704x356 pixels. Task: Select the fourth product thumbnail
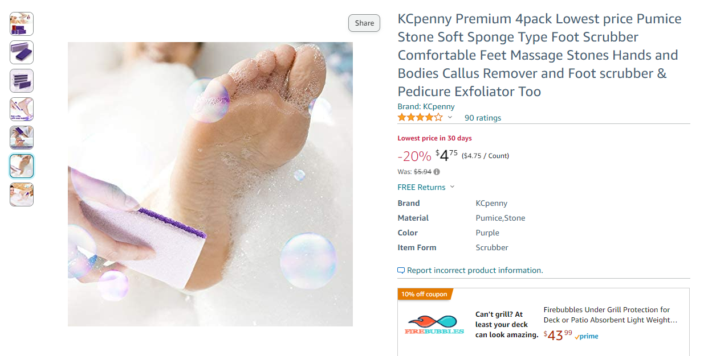point(22,109)
